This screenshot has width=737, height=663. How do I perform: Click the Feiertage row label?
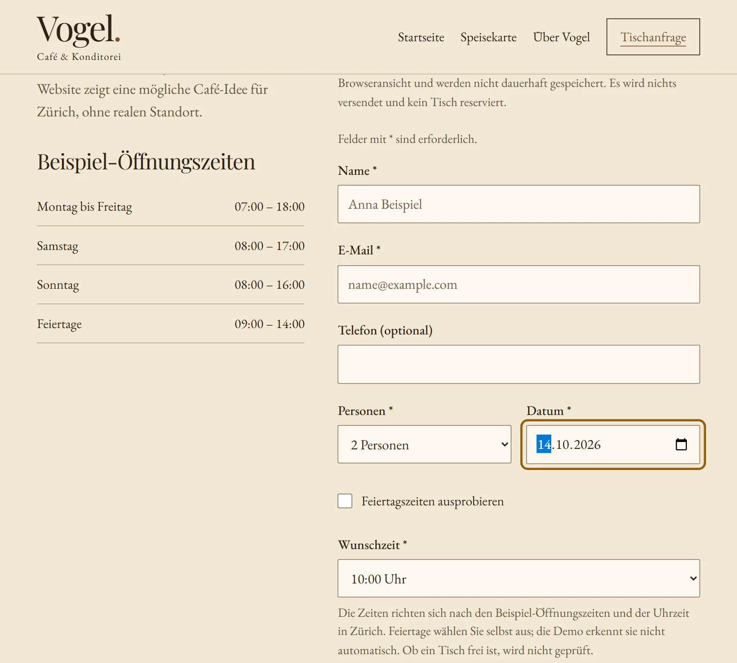pos(59,324)
